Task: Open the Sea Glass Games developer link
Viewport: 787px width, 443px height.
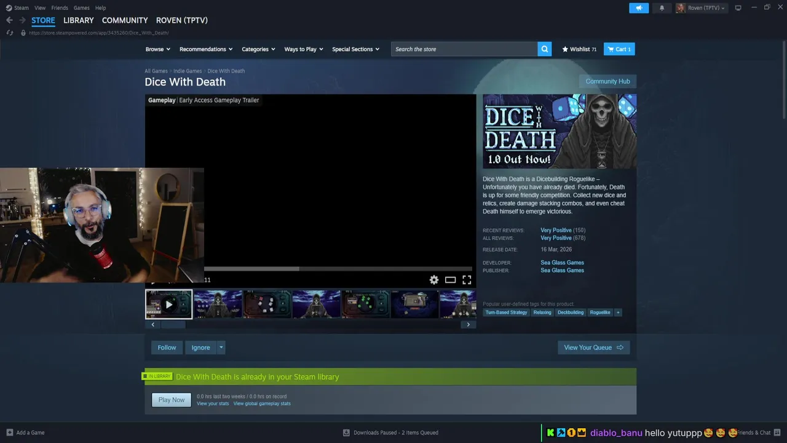Action: (562, 263)
